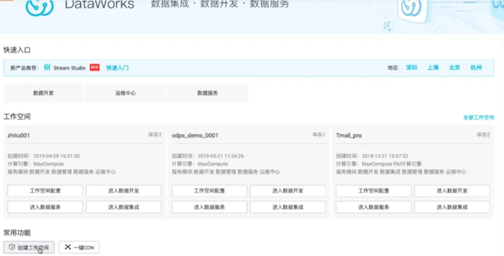
Task: View 全部工作空间 link
Action: tap(478, 118)
